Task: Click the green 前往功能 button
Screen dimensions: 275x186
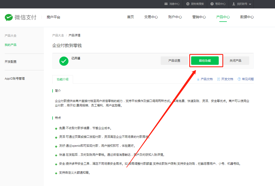Action: tap(205, 61)
